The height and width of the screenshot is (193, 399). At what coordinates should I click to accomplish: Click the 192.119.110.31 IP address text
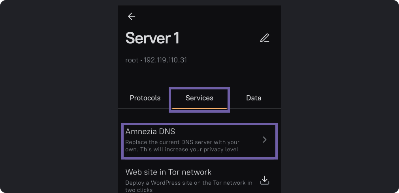165,60
